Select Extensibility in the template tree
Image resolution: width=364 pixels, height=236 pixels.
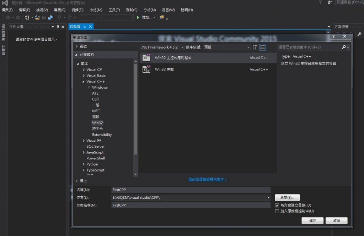(102, 135)
